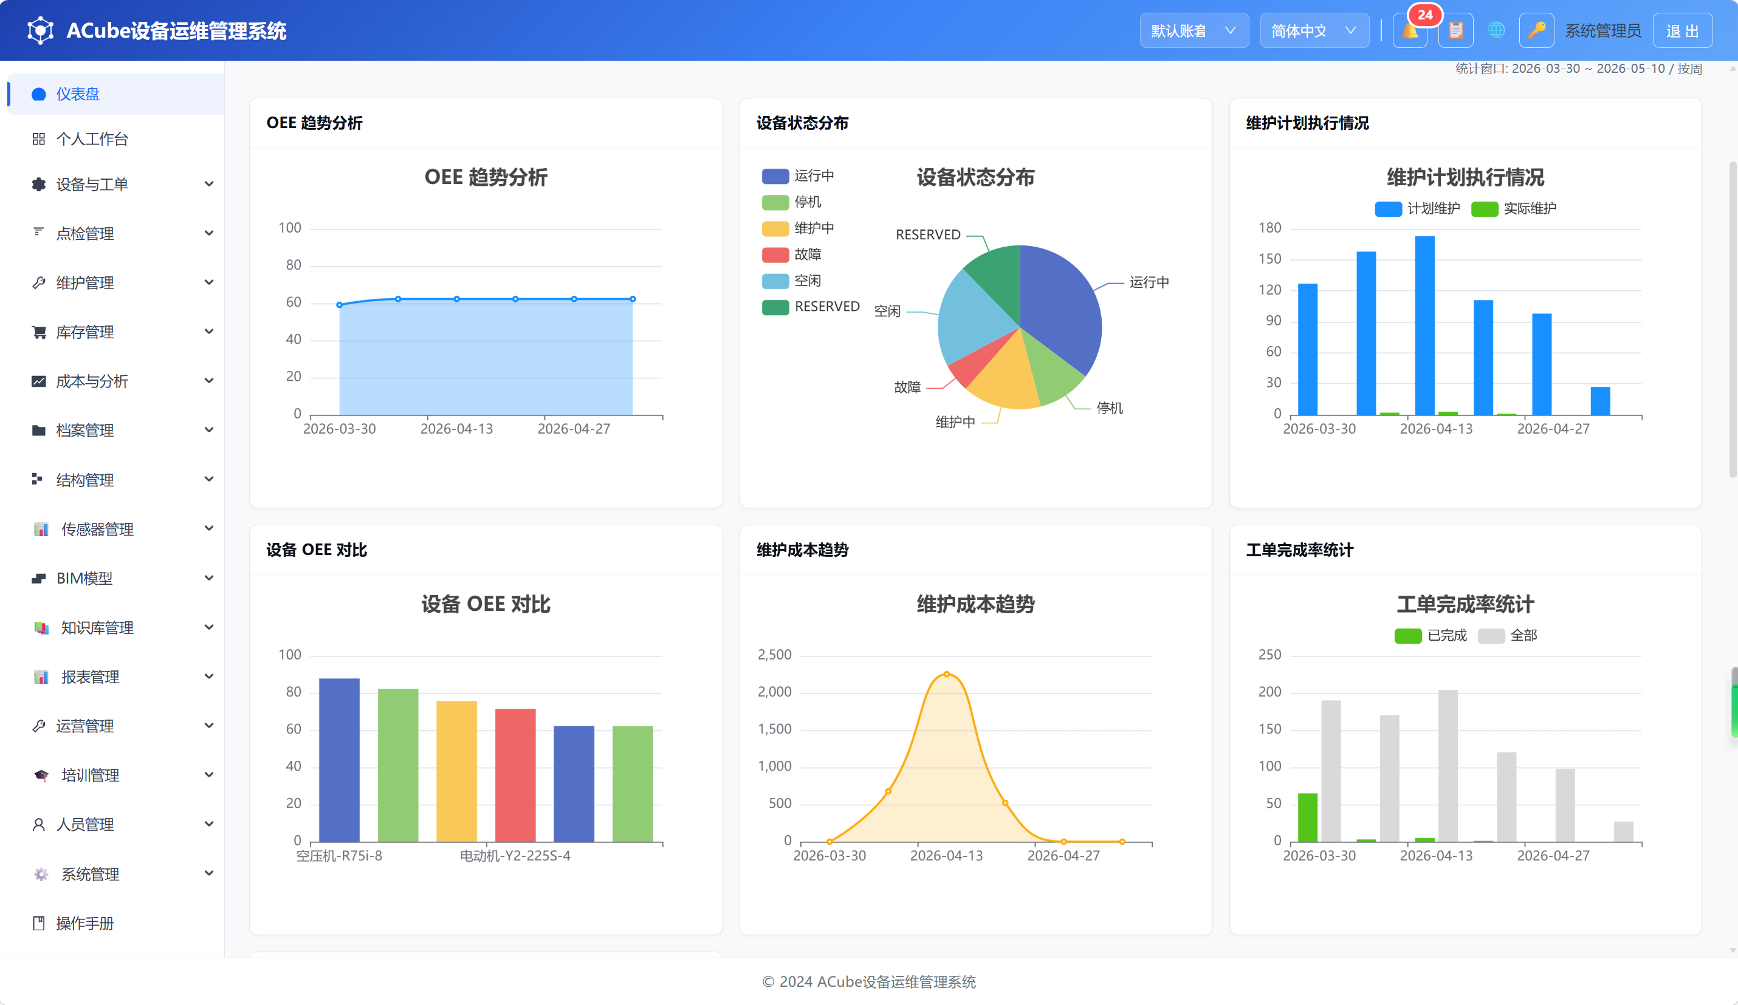Click the 操作手册 book icon
1738x1005 pixels.
point(39,924)
